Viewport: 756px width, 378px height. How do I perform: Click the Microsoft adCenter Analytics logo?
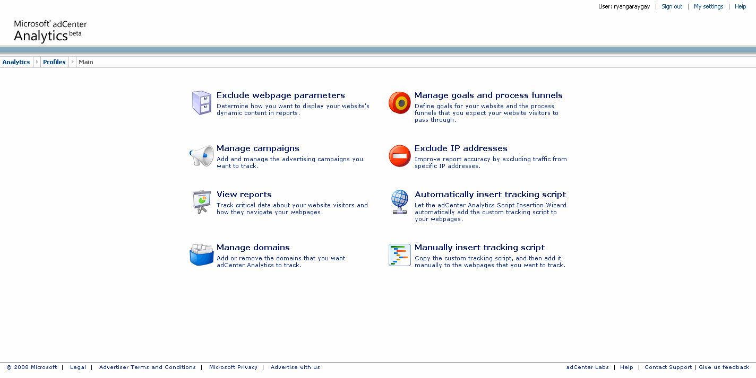point(50,31)
